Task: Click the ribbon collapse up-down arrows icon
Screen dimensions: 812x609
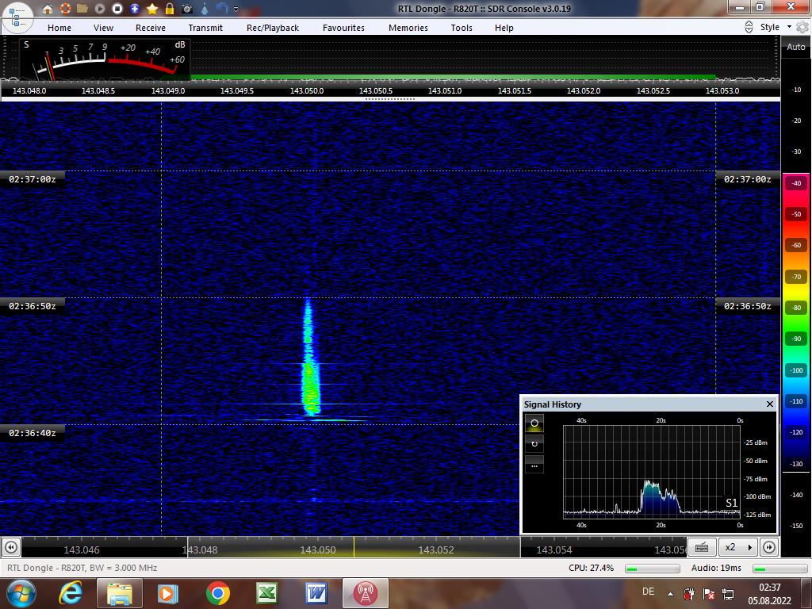Action: [x=749, y=27]
